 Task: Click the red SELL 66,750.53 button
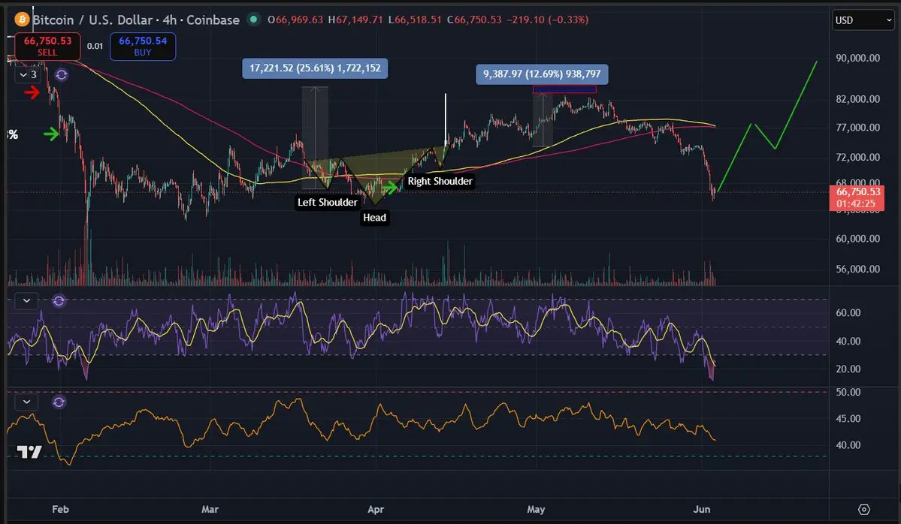(47, 47)
